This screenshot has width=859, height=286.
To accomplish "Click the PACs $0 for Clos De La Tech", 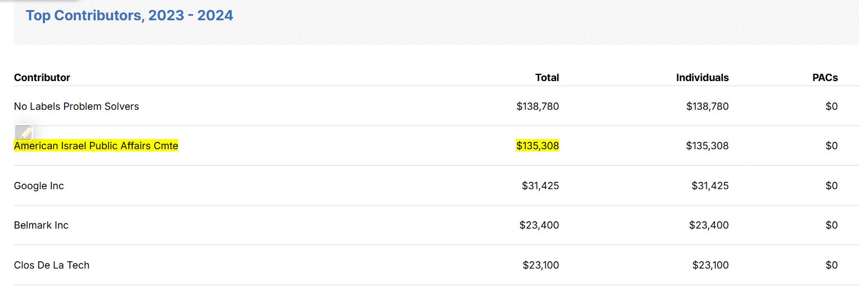I will click(x=831, y=265).
